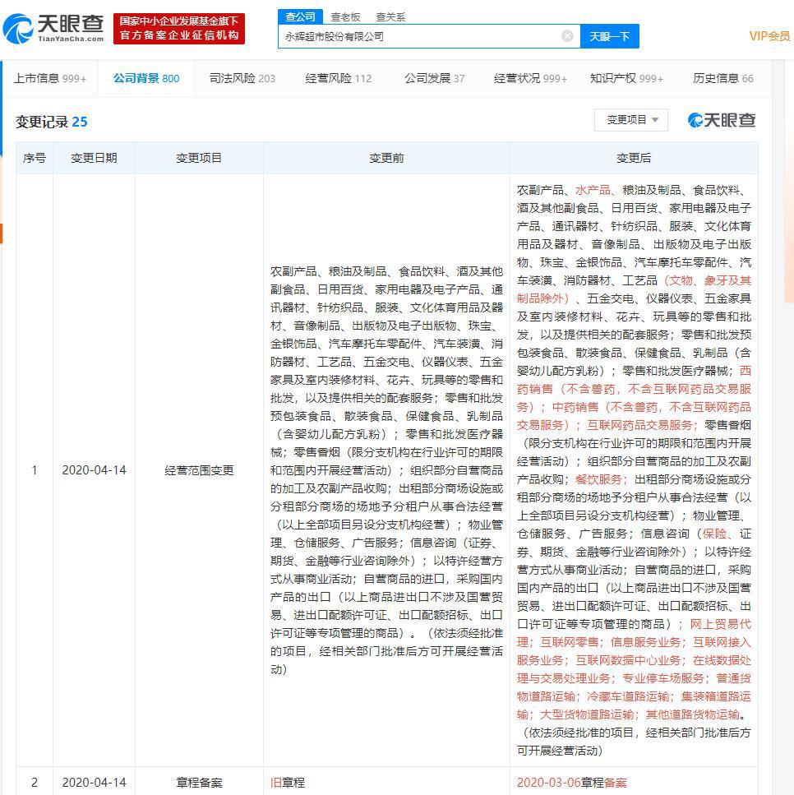Open the 经营状况 tab
This screenshot has height=795, width=794.
530,79
